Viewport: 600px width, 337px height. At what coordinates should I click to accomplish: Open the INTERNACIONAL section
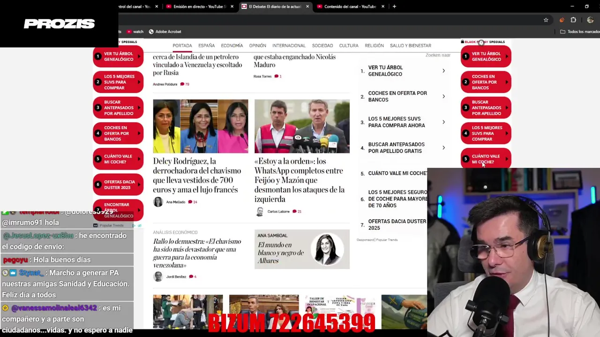(x=289, y=45)
